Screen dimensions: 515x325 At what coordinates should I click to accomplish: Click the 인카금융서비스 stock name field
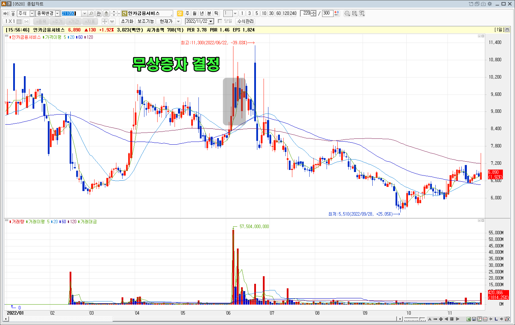pos(147,13)
